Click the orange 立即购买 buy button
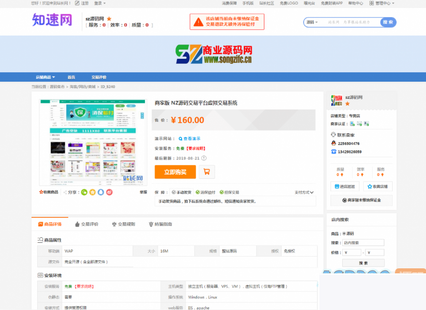 [175, 172]
